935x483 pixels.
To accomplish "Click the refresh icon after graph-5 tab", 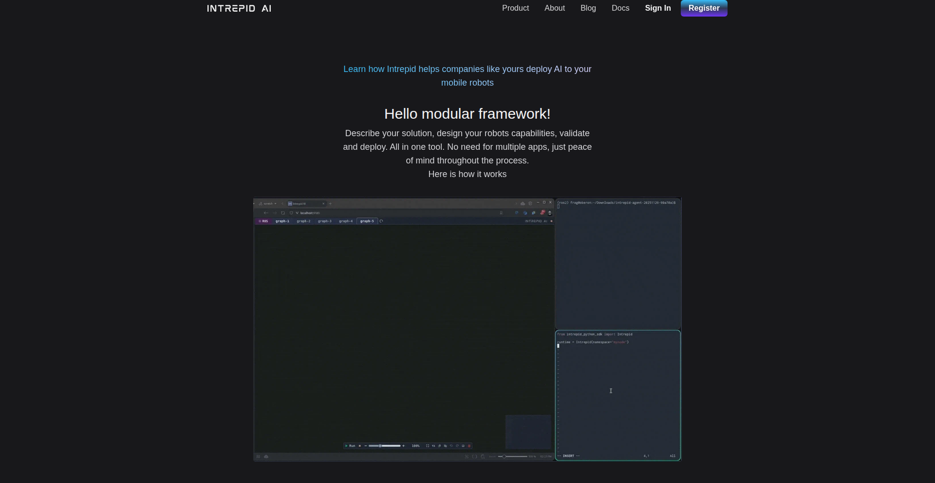I will tap(381, 221).
